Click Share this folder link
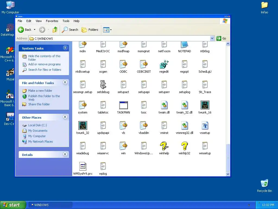Viewport: 278px width, 209px height. point(39,104)
